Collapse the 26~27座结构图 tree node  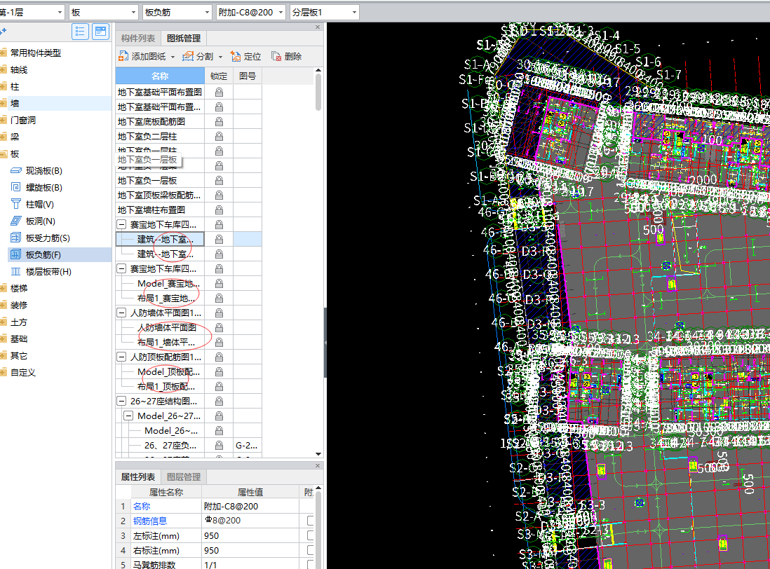coord(121,401)
